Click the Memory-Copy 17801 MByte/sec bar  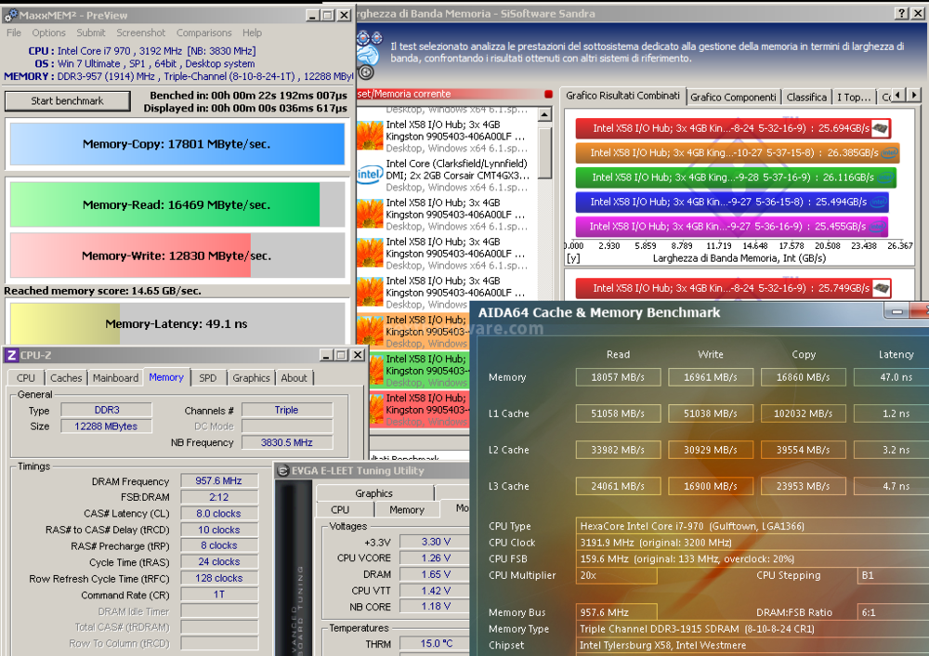pyautogui.click(x=177, y=144)
